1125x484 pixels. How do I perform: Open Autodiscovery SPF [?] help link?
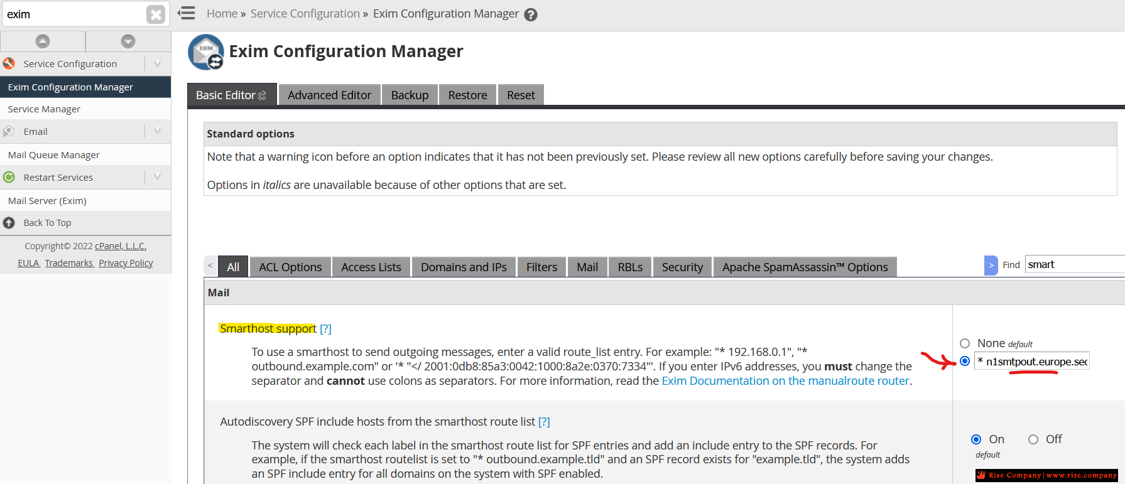(544, 422)
